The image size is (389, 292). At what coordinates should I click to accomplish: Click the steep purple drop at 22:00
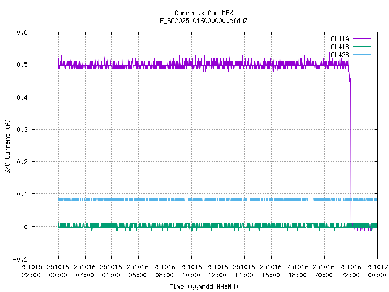point(351,152)
